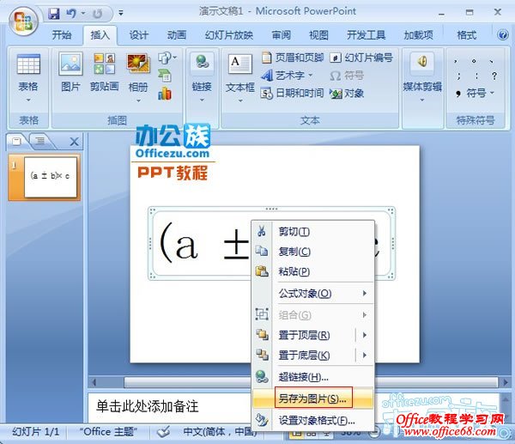
Task: Click the 媒体剪辑 media clip icon
Action: pos(422,63)
